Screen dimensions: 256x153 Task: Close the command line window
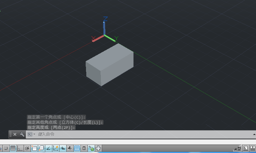tap(15, 134)
